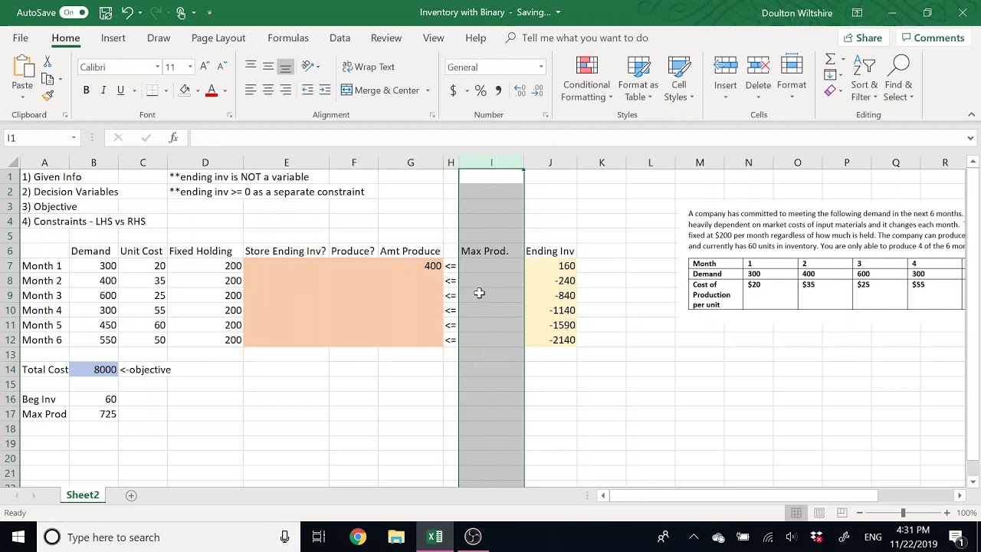Click the Comments button
This screenshot has height=552, width=981.
tap(933, 38)
